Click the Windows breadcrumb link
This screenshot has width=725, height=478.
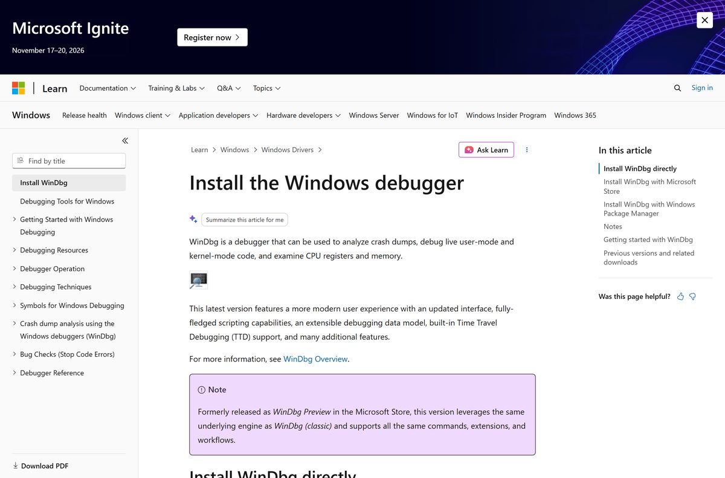(x=234, y=150)
